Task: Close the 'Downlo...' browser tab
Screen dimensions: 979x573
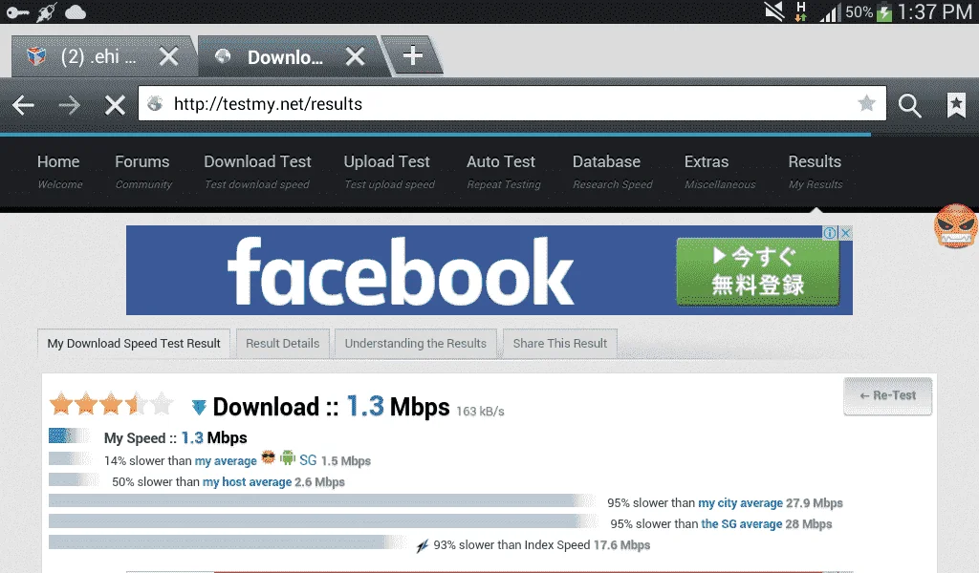Action: pyautogui.click(x=356, y=57)
